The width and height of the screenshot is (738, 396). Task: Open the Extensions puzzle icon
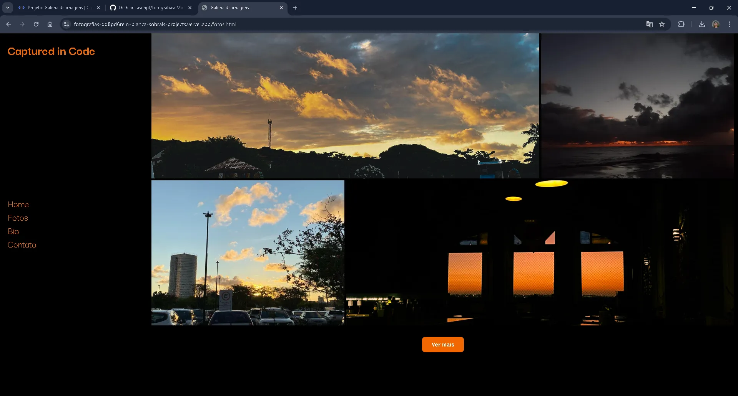[681, 24]
